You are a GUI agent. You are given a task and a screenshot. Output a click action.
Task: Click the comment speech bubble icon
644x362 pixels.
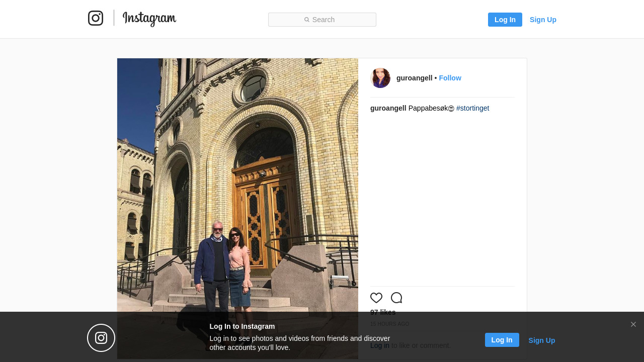(396, 298)
